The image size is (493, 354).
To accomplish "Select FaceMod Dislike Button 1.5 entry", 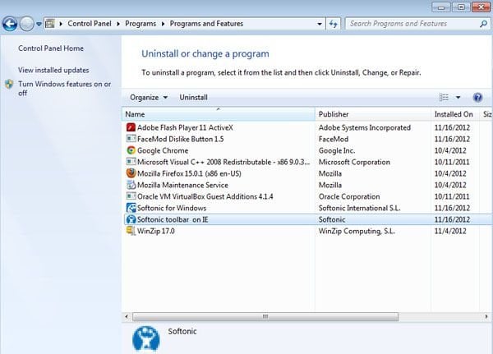I will pyautogui.click(x=181, y=139).
